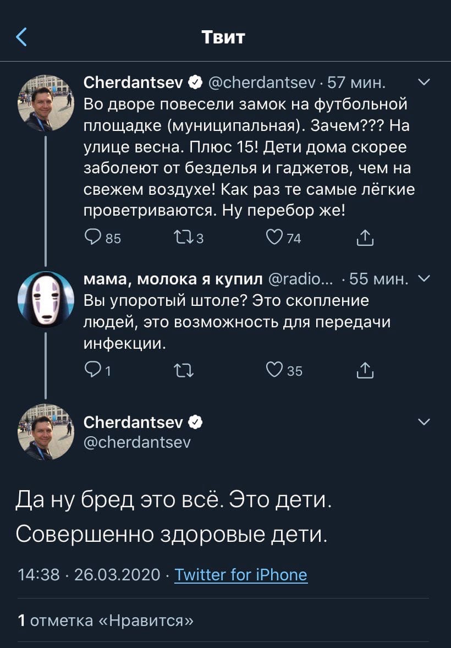Tap Cherdantsev avatar on the main tweet
Viewport: 451px width, 648px height.
(x=46, y=432)
